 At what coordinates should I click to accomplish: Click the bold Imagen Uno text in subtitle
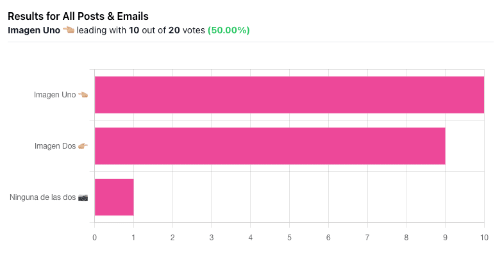[34, 30]
